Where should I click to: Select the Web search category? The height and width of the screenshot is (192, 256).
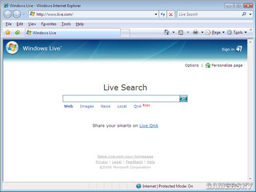click(x=69, y=106)
